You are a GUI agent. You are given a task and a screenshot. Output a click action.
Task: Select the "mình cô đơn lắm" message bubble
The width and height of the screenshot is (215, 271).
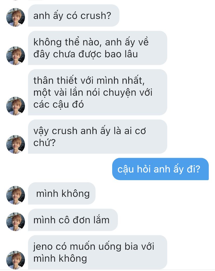point(73,220)
